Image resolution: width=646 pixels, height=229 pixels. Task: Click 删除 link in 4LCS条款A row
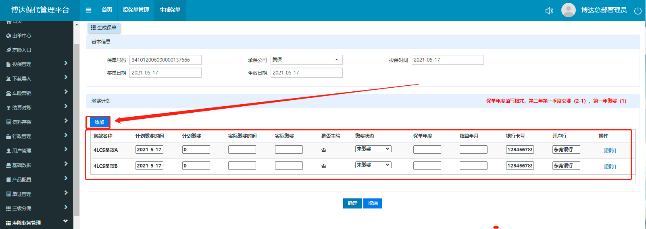[x=610, y=151]
